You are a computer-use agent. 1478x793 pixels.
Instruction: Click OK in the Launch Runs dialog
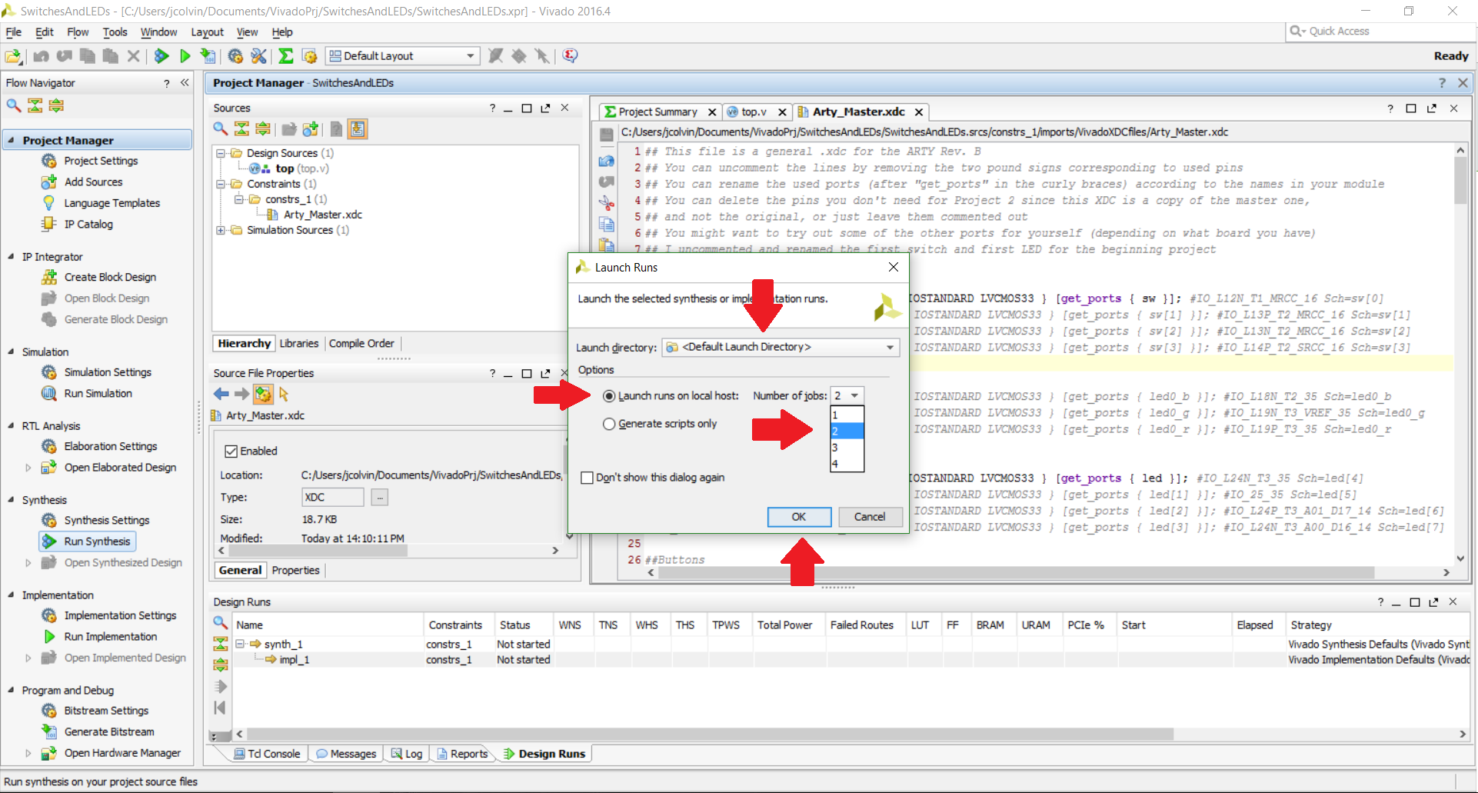(x=799, y=517)
